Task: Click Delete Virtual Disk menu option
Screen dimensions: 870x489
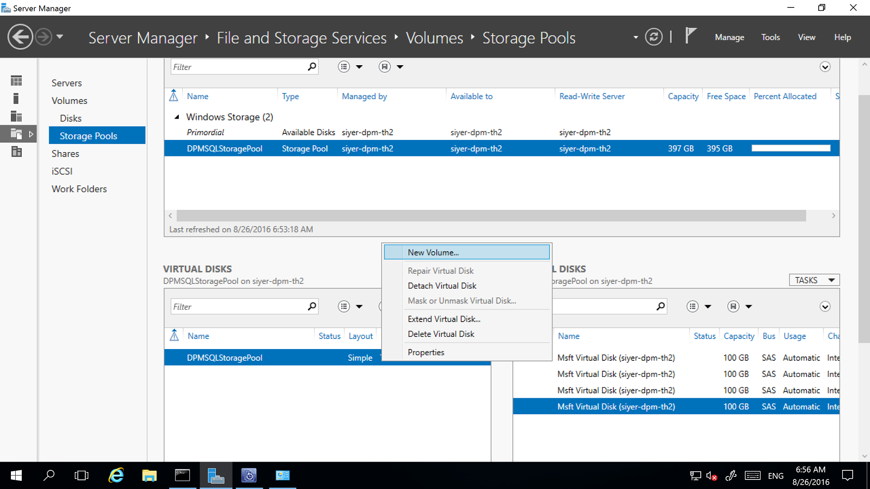Action: 441,334
